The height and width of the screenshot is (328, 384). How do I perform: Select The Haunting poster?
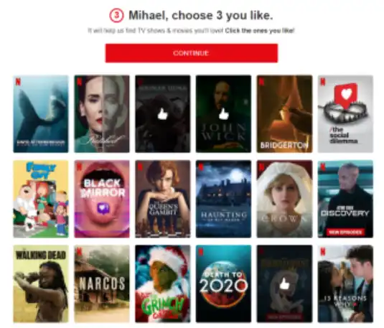coord(223,199)
